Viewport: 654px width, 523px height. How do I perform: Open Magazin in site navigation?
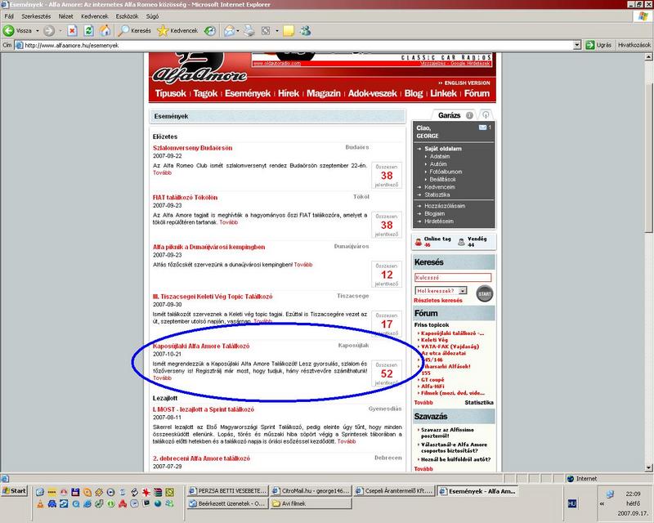pos(324,93)
